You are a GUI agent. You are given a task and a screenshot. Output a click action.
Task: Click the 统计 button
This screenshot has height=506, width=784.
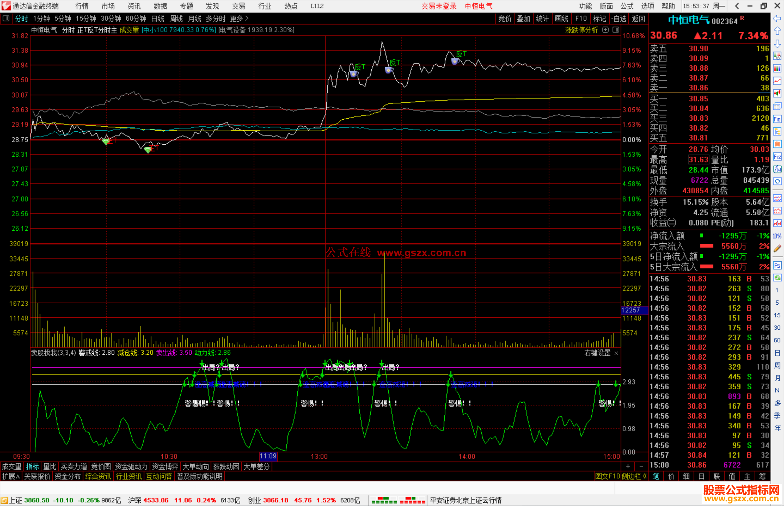coord(542,18)
